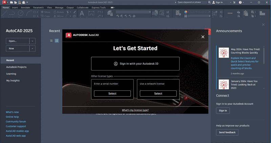Open the AutoCAD application menu logo
Viewport: 271px width, 143px height.
(x=4, y=2)
